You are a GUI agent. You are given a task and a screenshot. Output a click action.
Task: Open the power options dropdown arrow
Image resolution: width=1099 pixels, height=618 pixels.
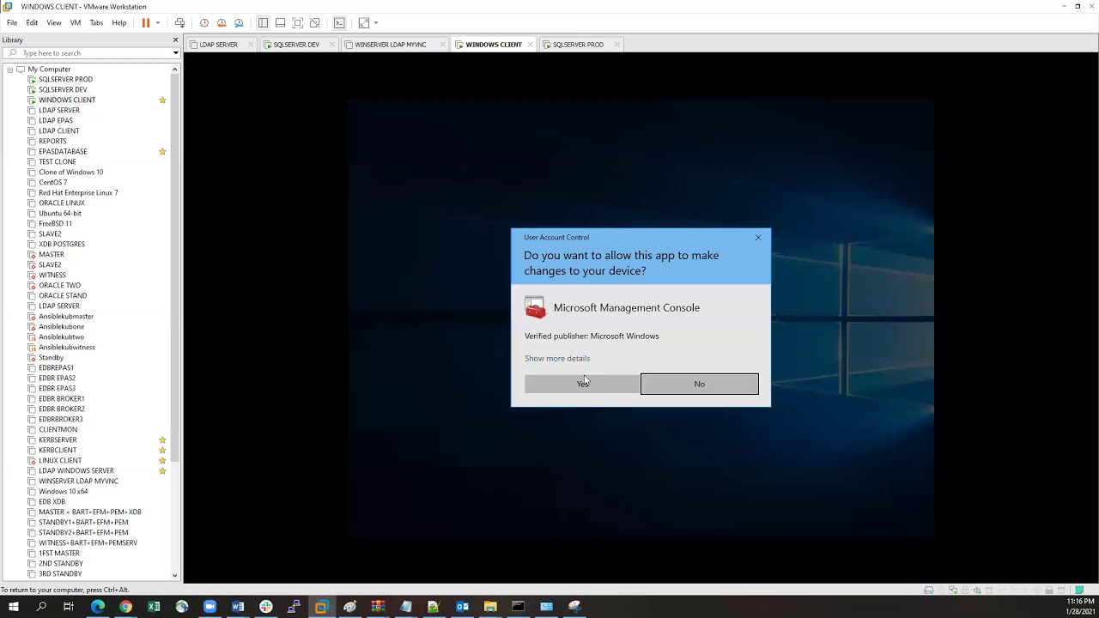[158, 22]
